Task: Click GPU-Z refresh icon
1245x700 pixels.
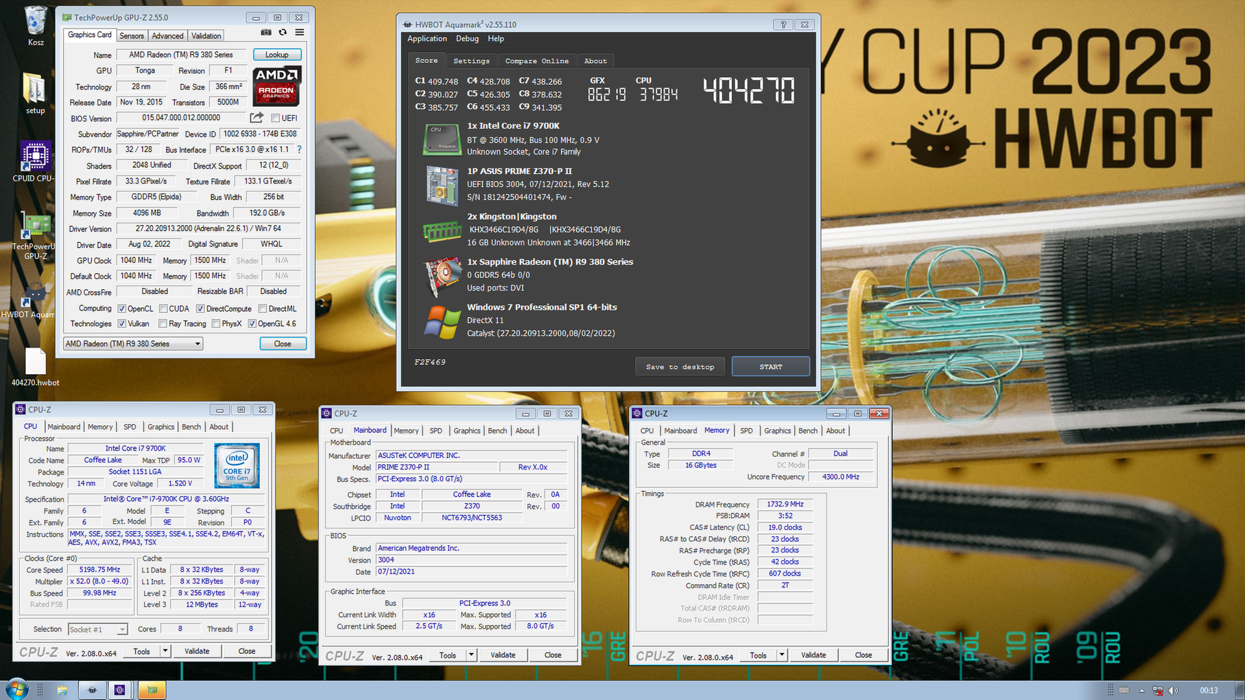Action: tap(283, 32)
